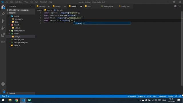Viewport: 183px width, 103px height.
Task: Open the Selection menu
Action: 19,2
